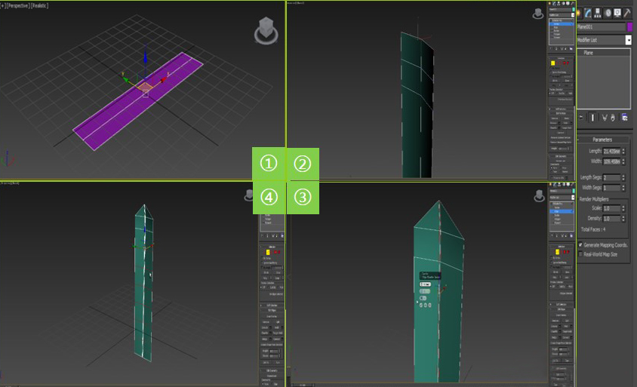The width and height of the screenshot is (637, 387).
Task: Click the ViewCube in the top-right viewport
Action: (538, 14)
